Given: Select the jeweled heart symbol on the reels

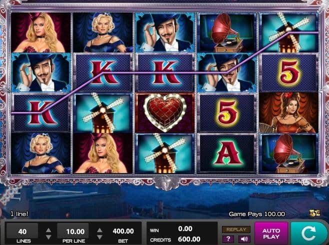Looking at the screenshot, I should 165,112.
